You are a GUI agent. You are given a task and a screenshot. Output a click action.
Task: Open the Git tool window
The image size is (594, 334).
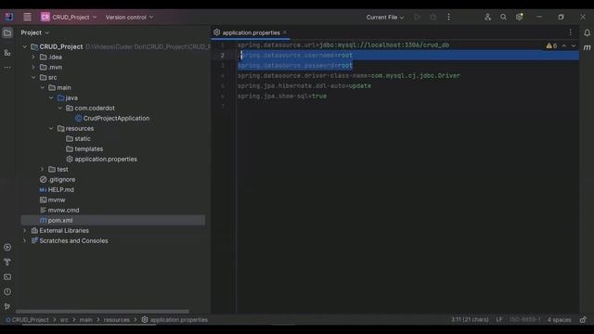click(7, 306)
